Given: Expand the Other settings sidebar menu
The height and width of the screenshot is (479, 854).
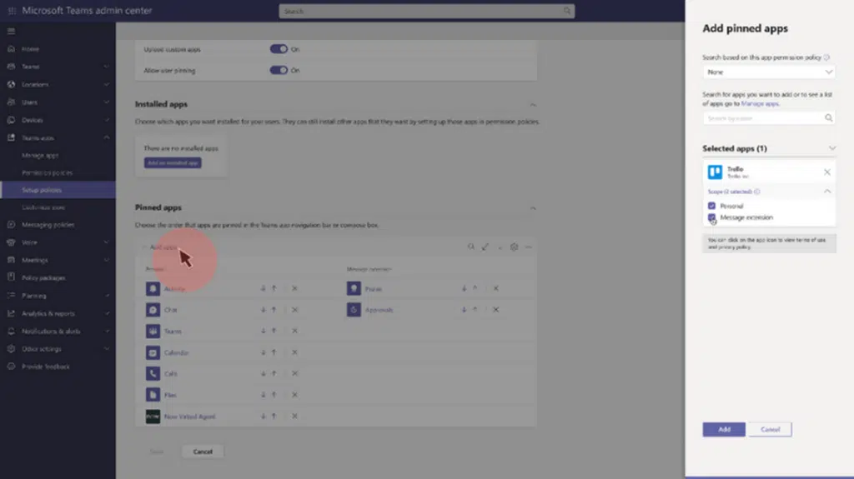Looking at the screenshot, I should tap(106, 349).
